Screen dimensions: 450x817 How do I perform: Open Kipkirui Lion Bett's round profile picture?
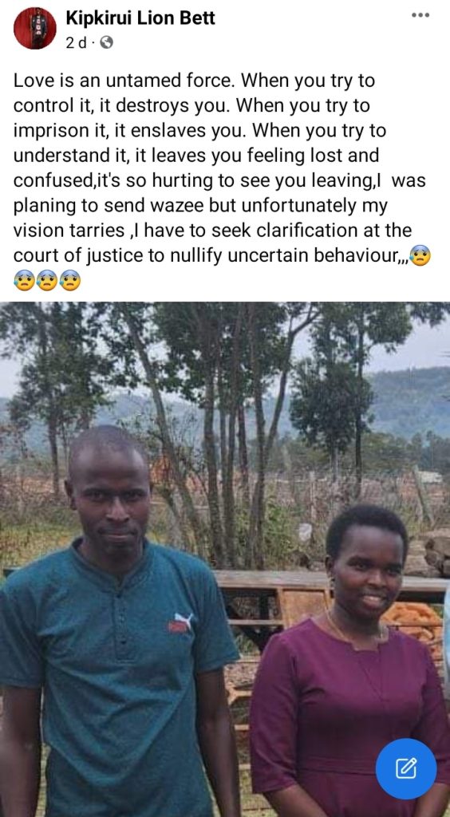click(x=35, y=28)
